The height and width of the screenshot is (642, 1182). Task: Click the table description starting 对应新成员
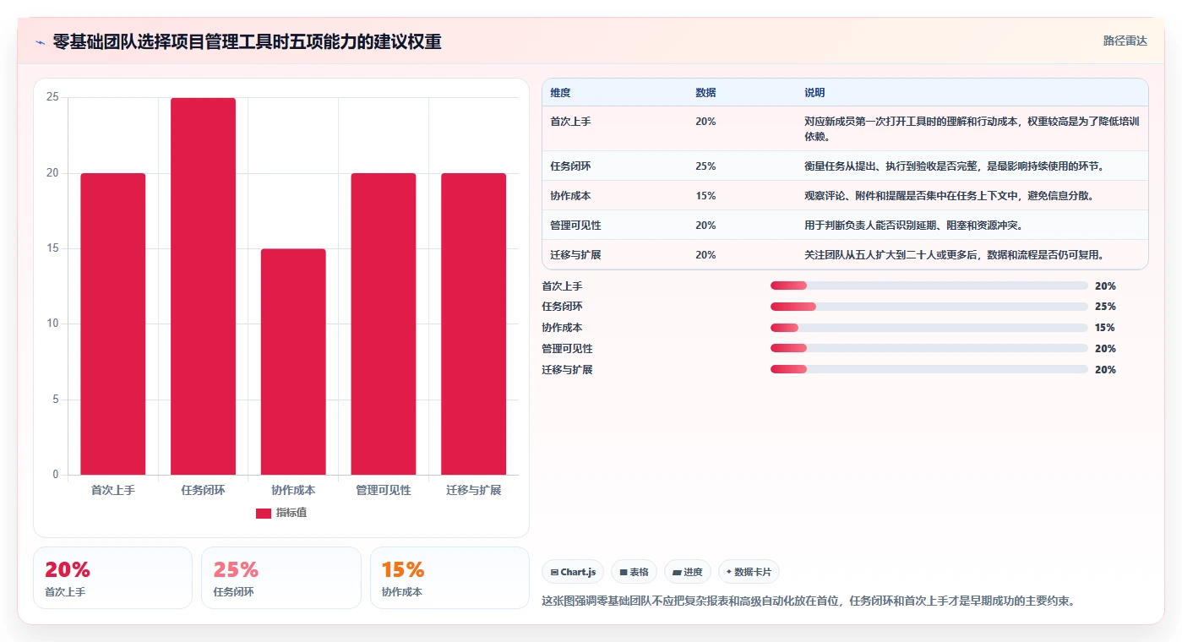[x=972, y=128]
